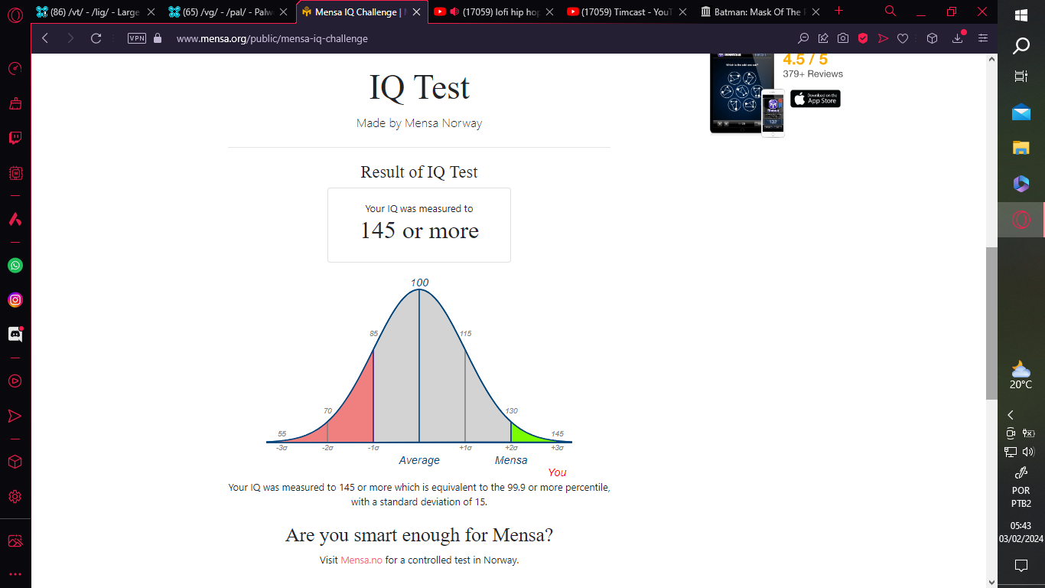This screenshot has height=588, width=1045.
Task: Show more sidebar options (three dots)
Action: click(15, 573)
